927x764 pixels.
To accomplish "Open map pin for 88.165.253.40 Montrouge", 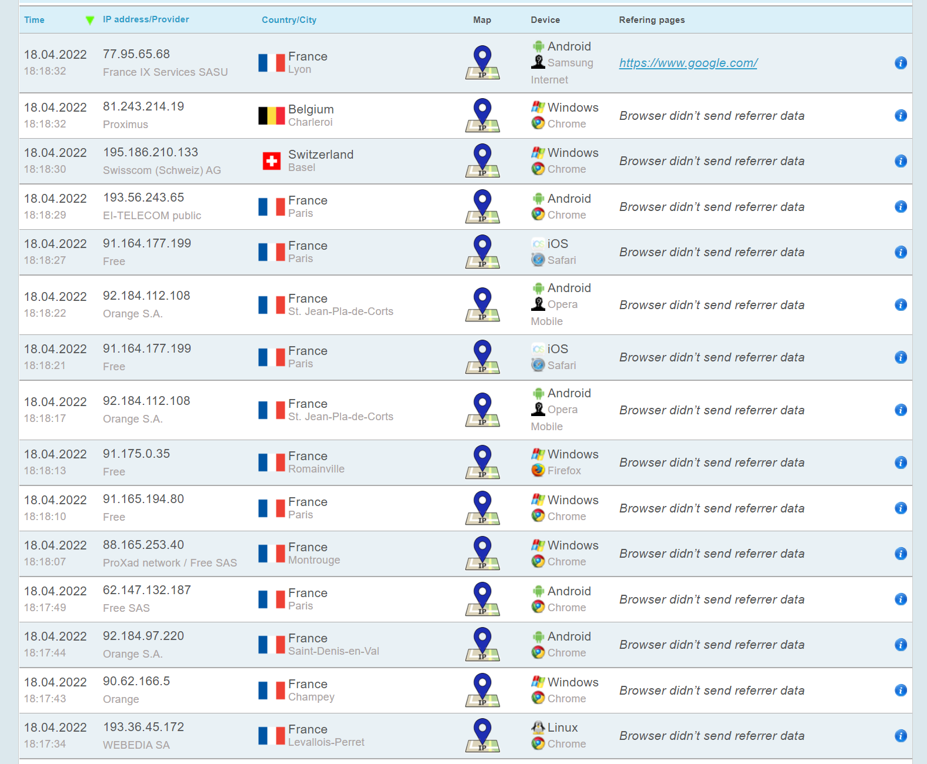I will pos(482,553).
